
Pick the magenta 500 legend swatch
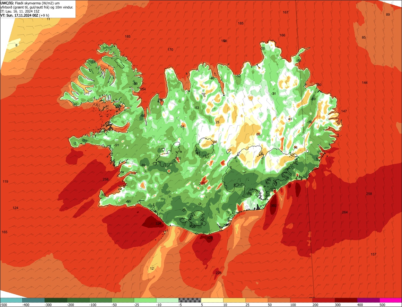391,300
